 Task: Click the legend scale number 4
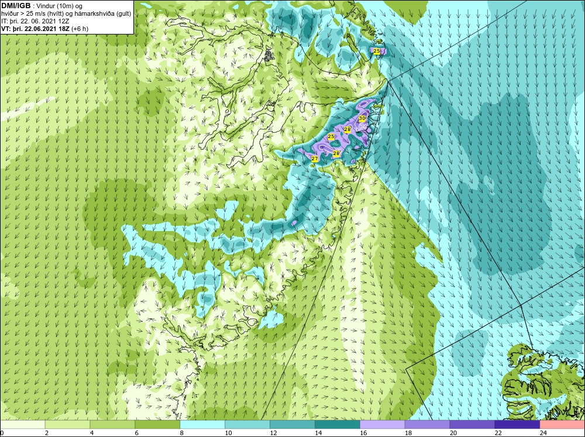(x=92, y=433)
